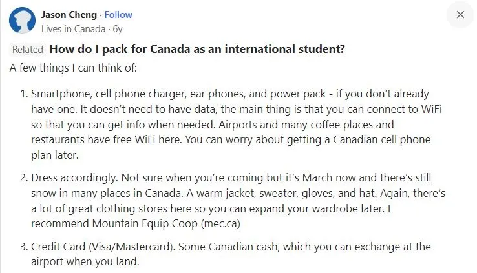477x273 pixels.
Task: Click list number 2 marker
Action: [x=25, y=177]
